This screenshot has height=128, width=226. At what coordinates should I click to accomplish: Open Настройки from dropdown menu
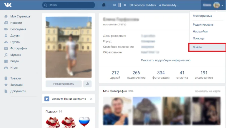(200, 32)
